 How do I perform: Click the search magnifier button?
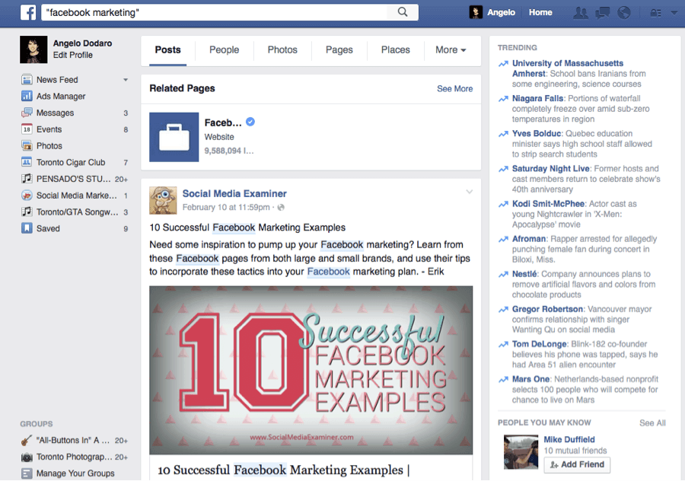click(x=403, y=12)
